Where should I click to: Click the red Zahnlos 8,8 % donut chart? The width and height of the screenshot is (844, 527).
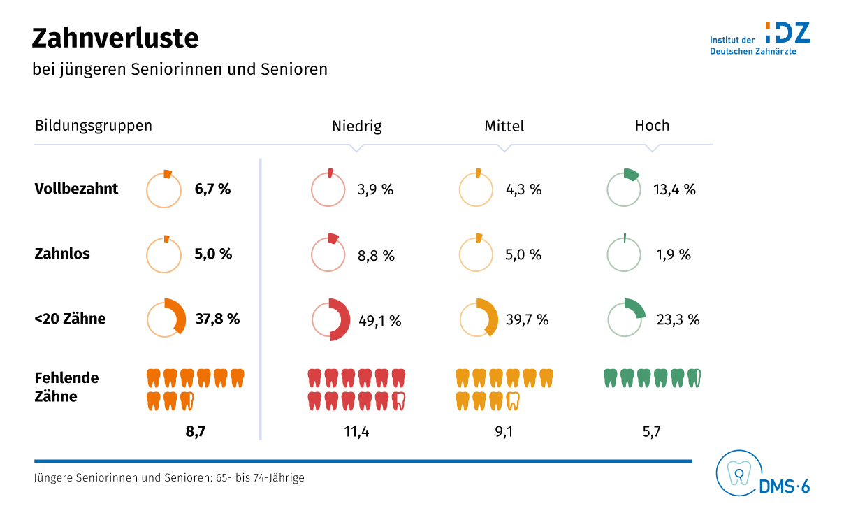(328, 253)
